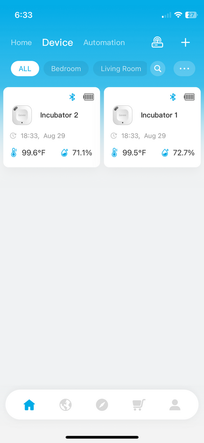Open device search magnifier icon
Viewport: 204px width, 443px height.
[x=158, y=69]
